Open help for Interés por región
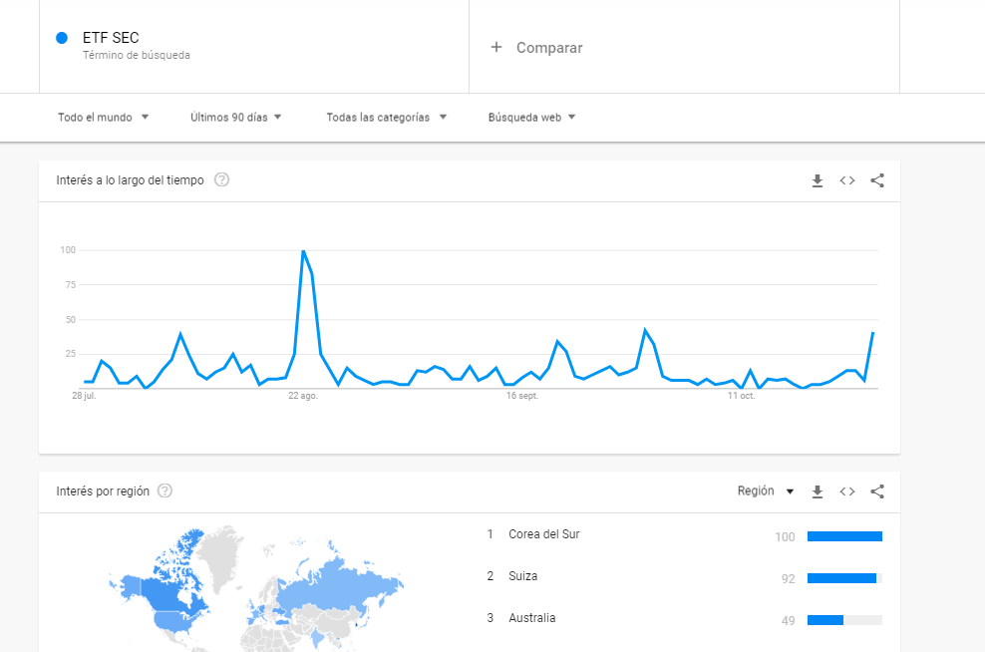Image resolution: width=985 pixels, height=652 pixels. 164,490
